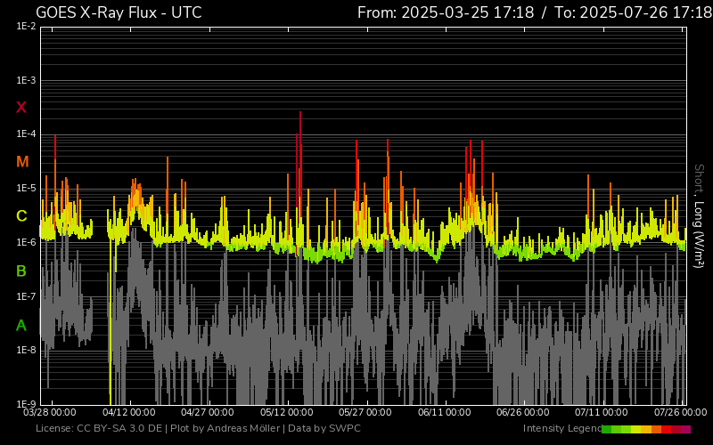Click the 05/27 00:00 x-axis date label

pos(365,413)
